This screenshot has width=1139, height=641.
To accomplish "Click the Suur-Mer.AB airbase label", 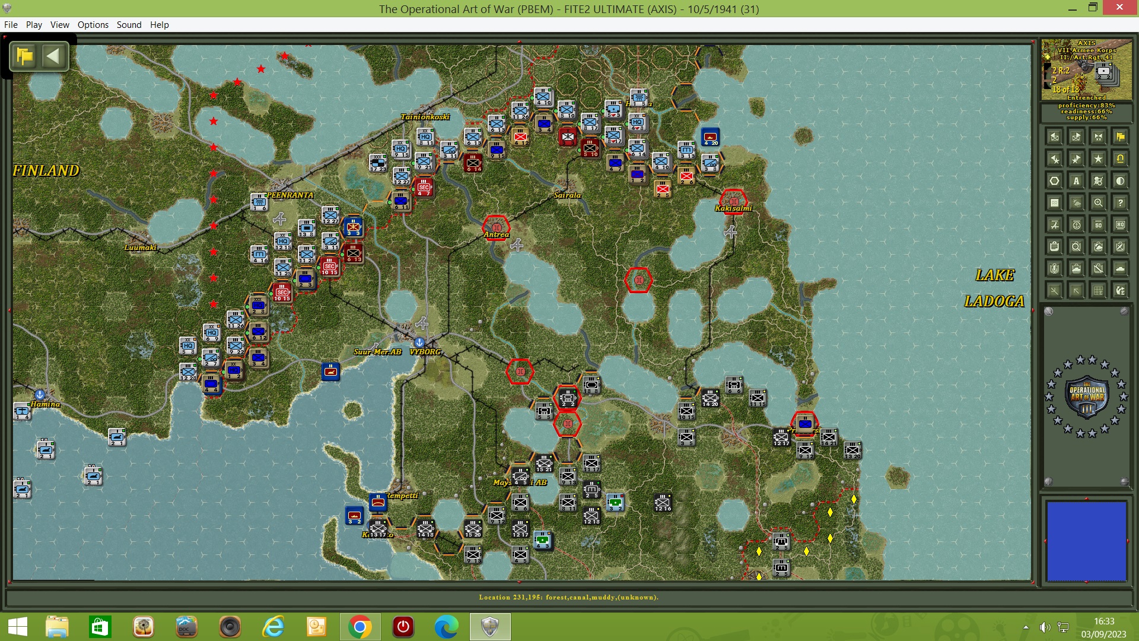I will [x=378, y=352].
